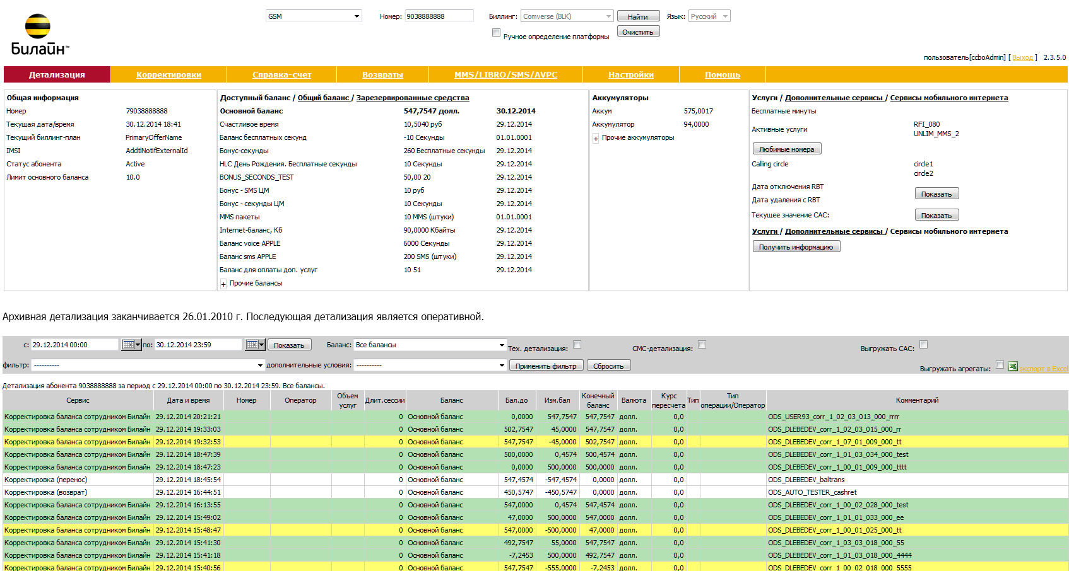Click comment ODS_USER93_corr_1_02_03_013_000_rrrr
1069x571 pixels.
click(833, 417)
